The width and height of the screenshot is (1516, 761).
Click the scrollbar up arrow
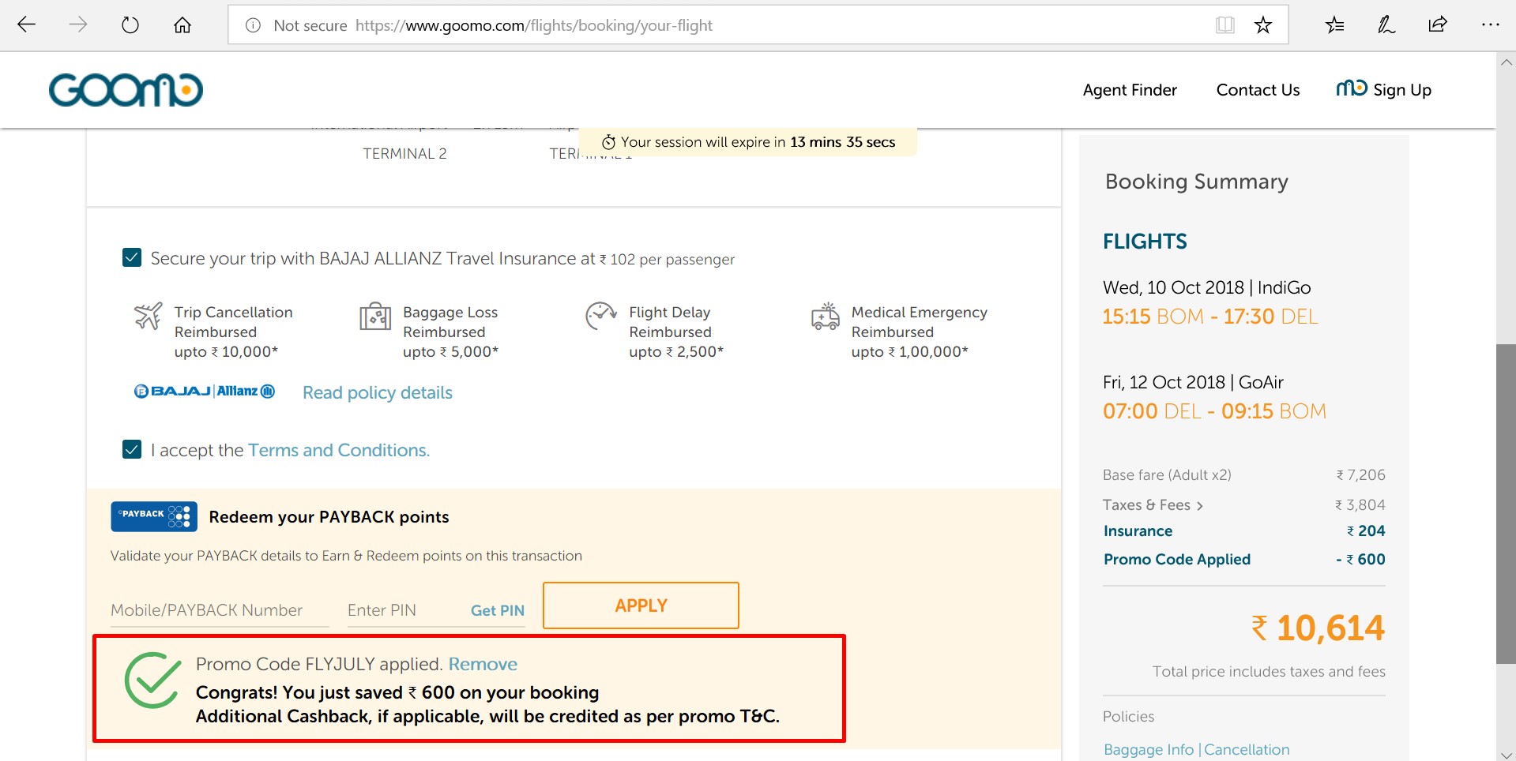(1506, 62)
